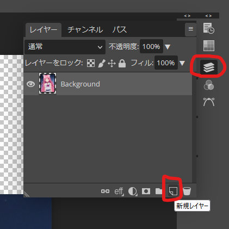Image resolution: width=229 pixels, height=229 pixels.
Task: Open the History panel icon
Action: point(208,28)
